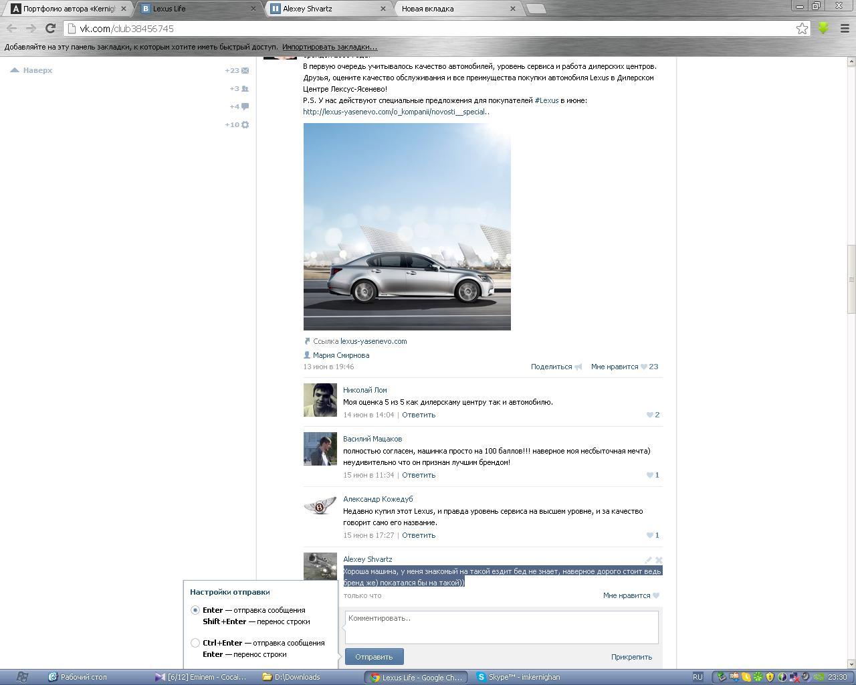Open a new browser tab
This screenshot has width=856, height=685.
(536, 9)
